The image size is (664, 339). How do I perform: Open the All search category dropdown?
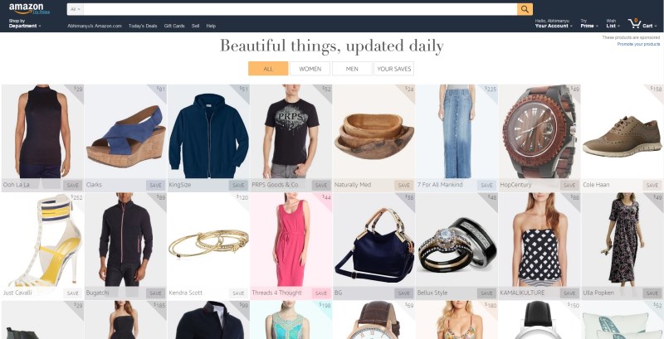76,9
